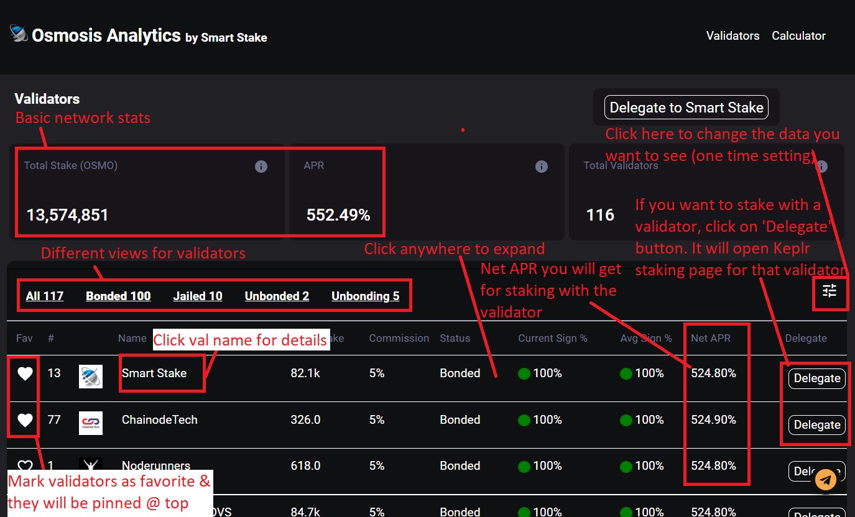Delegate to the Smart Stake validator row

coord(817,378)
